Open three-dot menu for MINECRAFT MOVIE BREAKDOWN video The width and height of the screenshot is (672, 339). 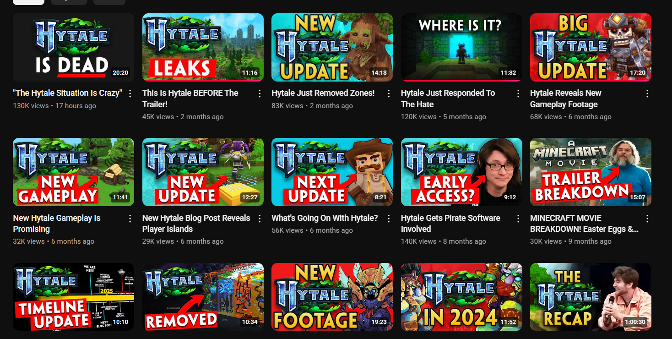click(x=647, y=219)
